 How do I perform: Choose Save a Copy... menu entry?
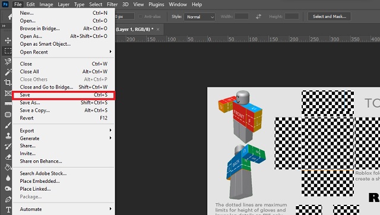coord(64,110)
